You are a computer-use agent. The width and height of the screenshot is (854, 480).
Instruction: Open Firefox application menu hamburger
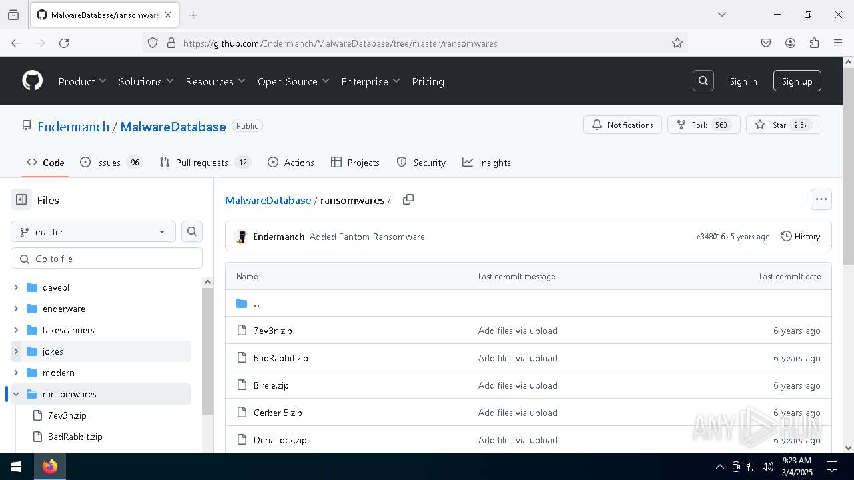[838, 43]
